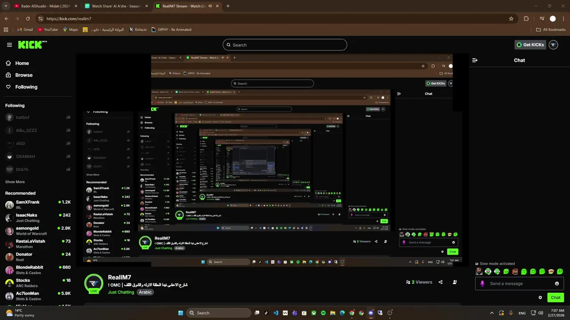
Task: Collapse the chat panel with arrow icon
Action: [x=475, y=60]
